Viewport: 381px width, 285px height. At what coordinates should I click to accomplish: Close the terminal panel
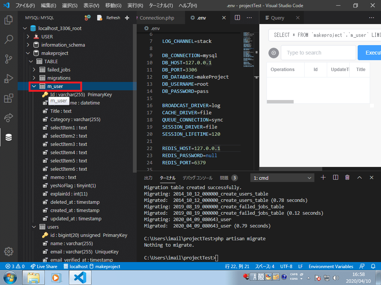click(x=372, y=178)
